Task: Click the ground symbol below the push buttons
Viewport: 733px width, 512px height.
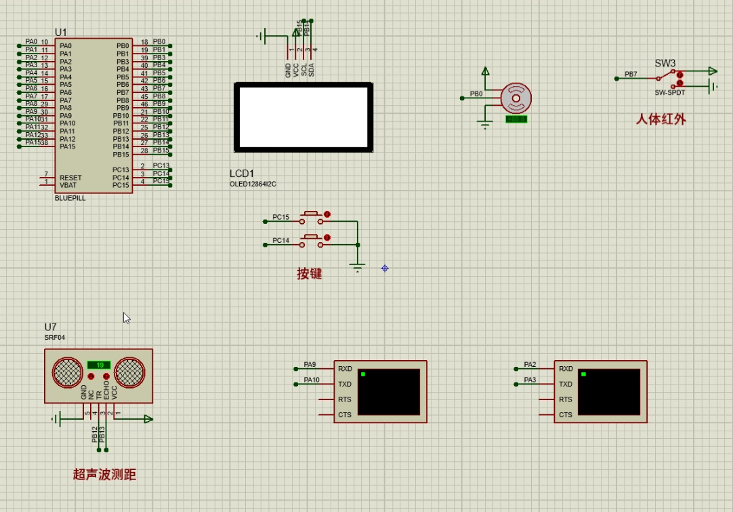Action: (358, 267)
